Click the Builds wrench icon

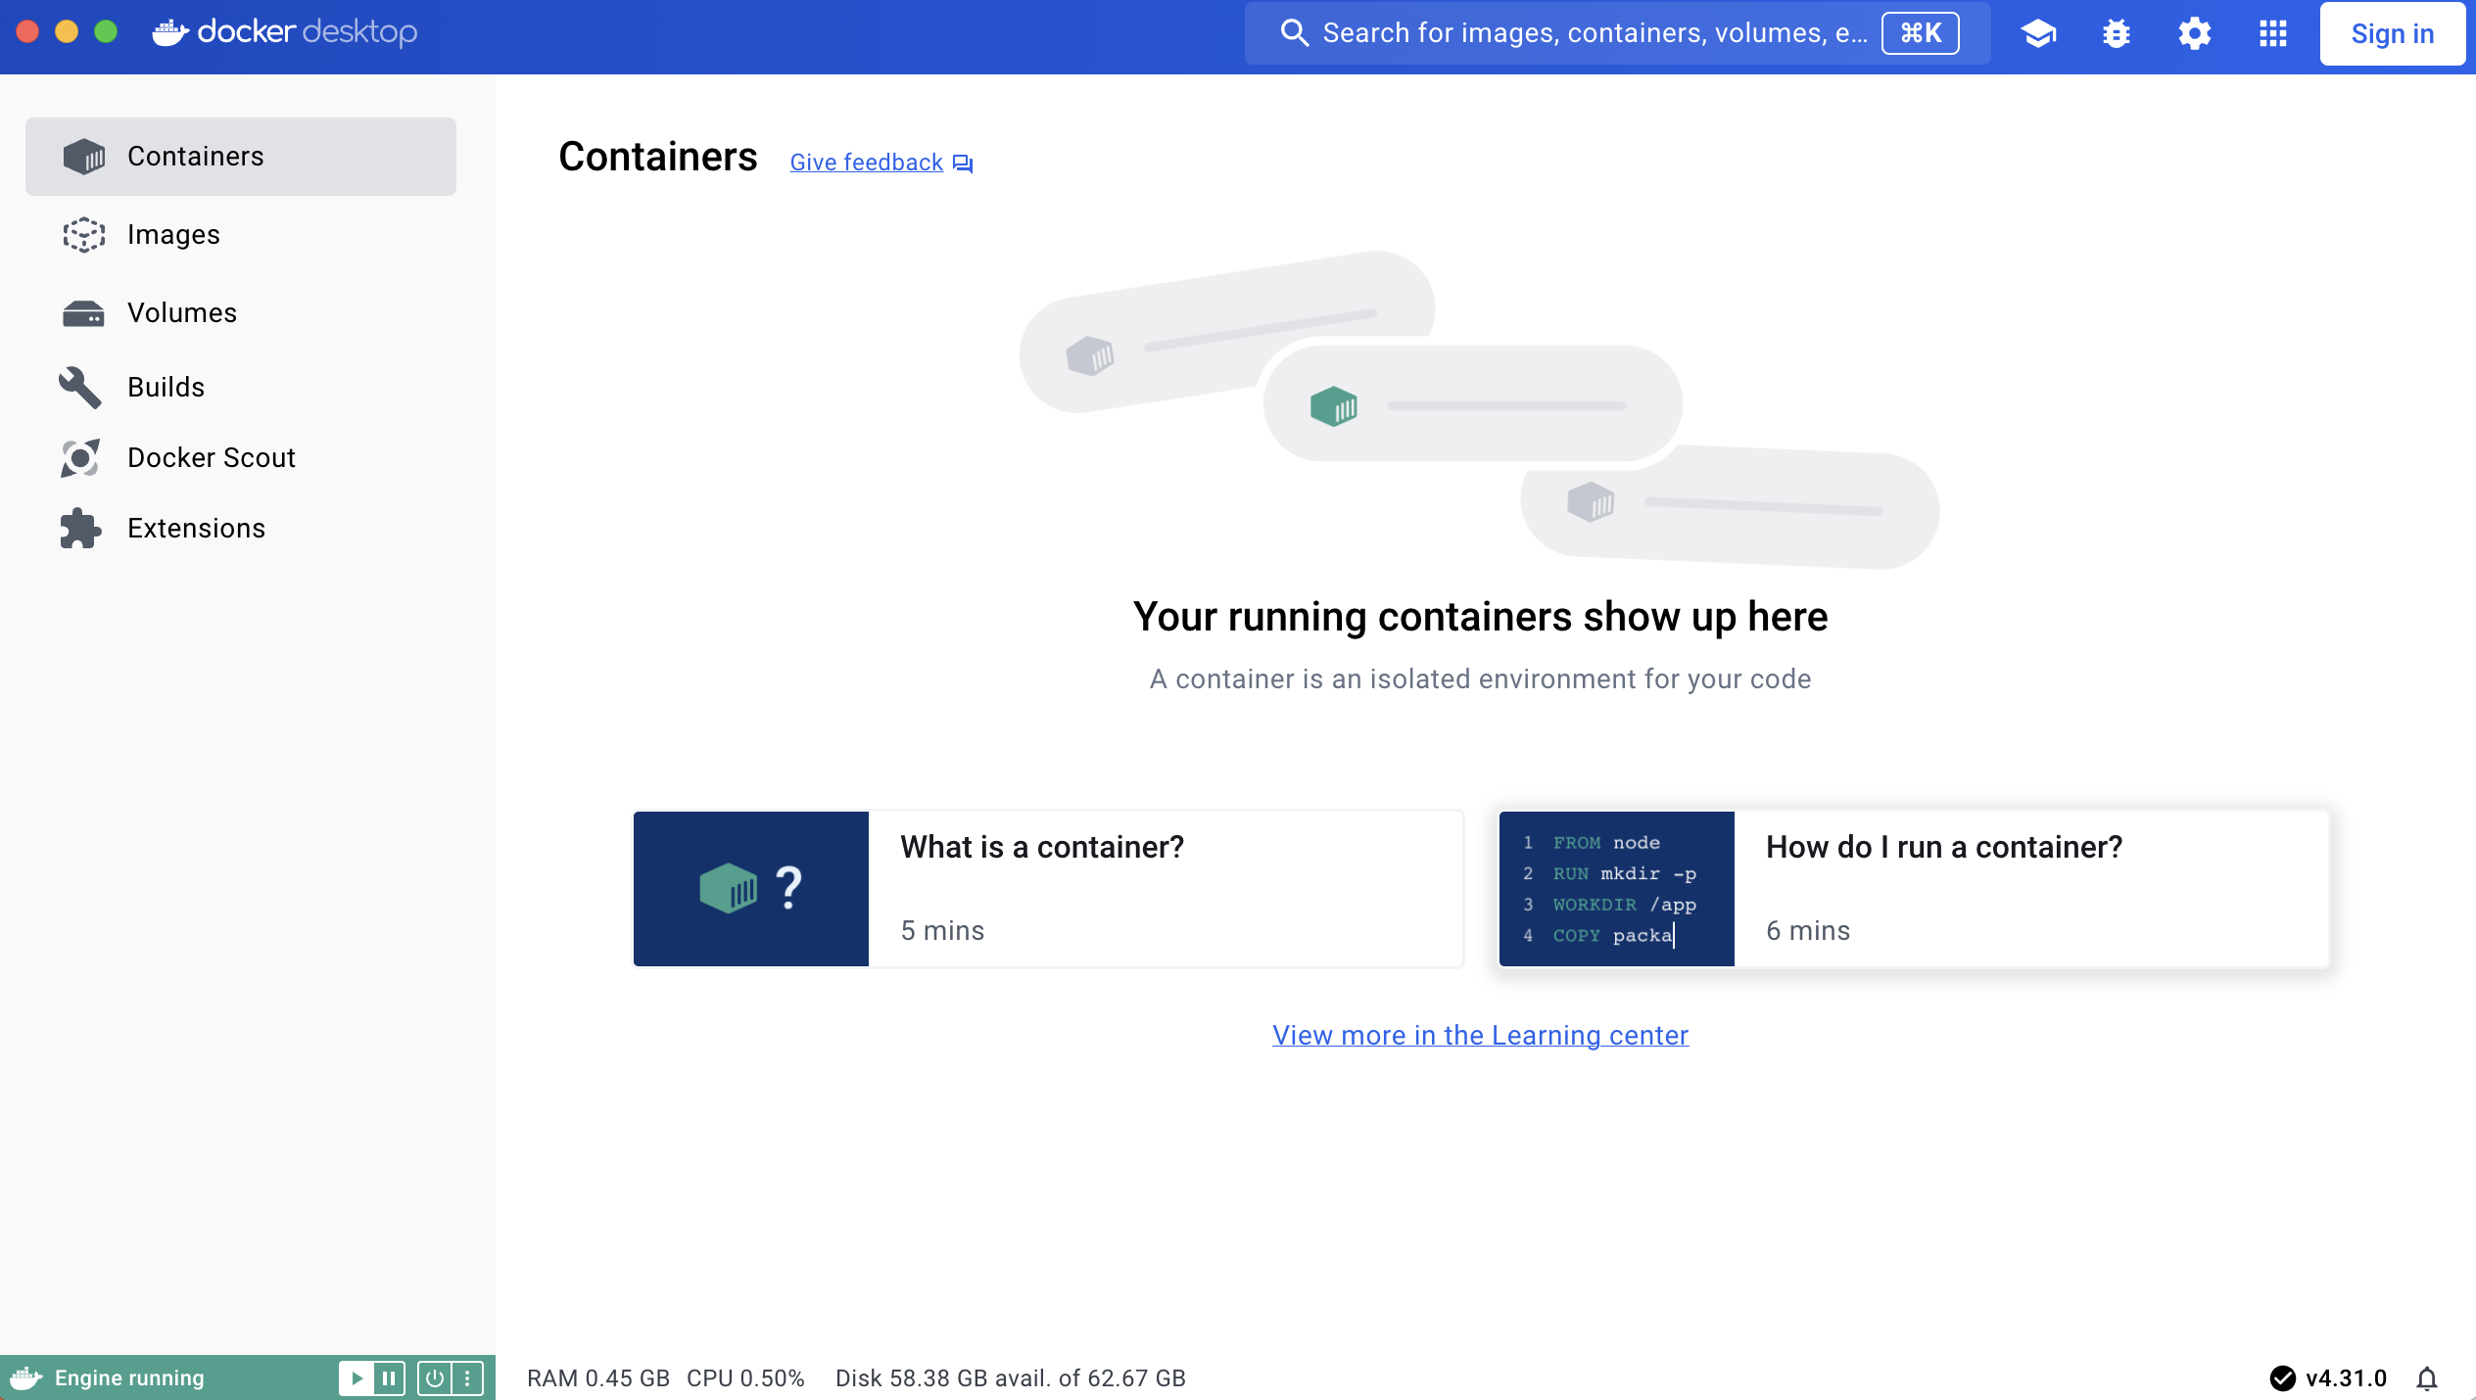[x=80, y=388]
